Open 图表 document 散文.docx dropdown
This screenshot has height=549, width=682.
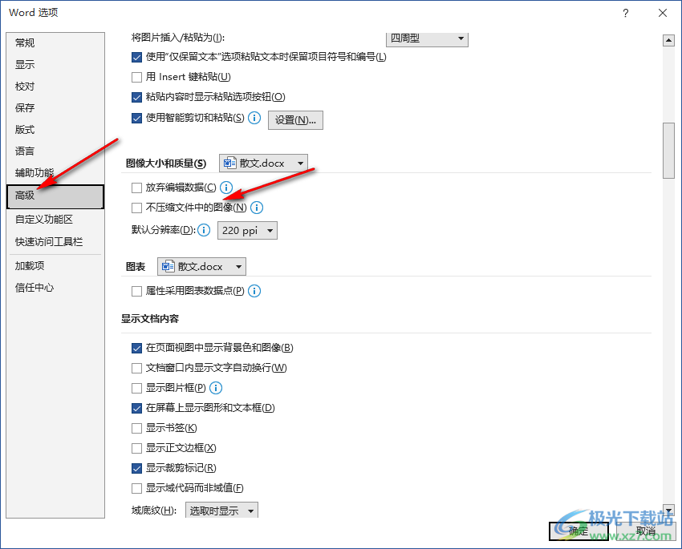pyautogui.click(x=201, y=267)
